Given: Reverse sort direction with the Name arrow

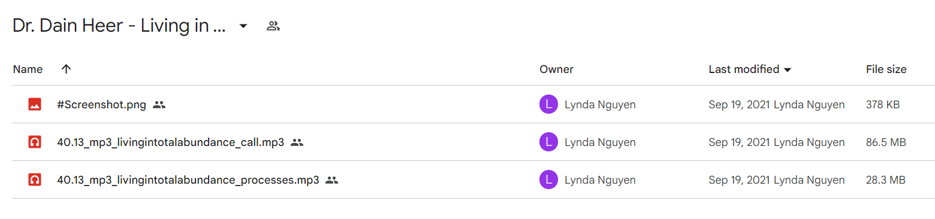Looking at the screenshot, I should click(67, 69).
